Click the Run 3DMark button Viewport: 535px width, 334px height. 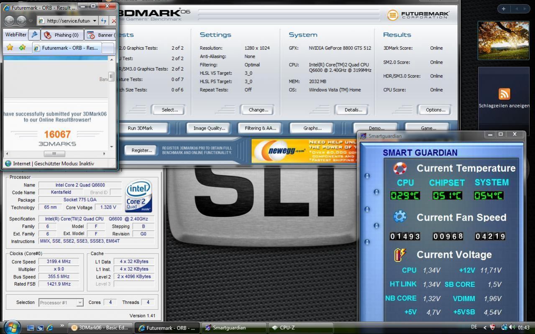(x=140, y=128)
